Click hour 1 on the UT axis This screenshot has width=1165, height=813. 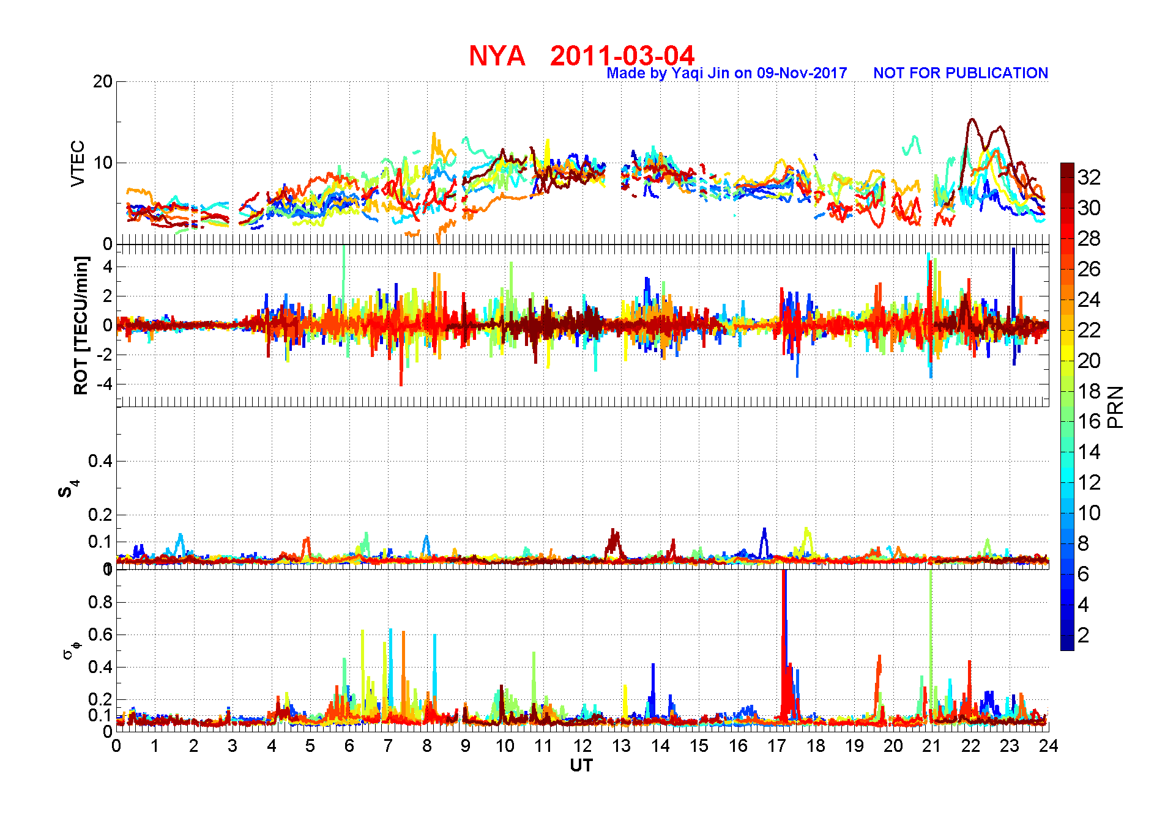click(x=155, y=746)
